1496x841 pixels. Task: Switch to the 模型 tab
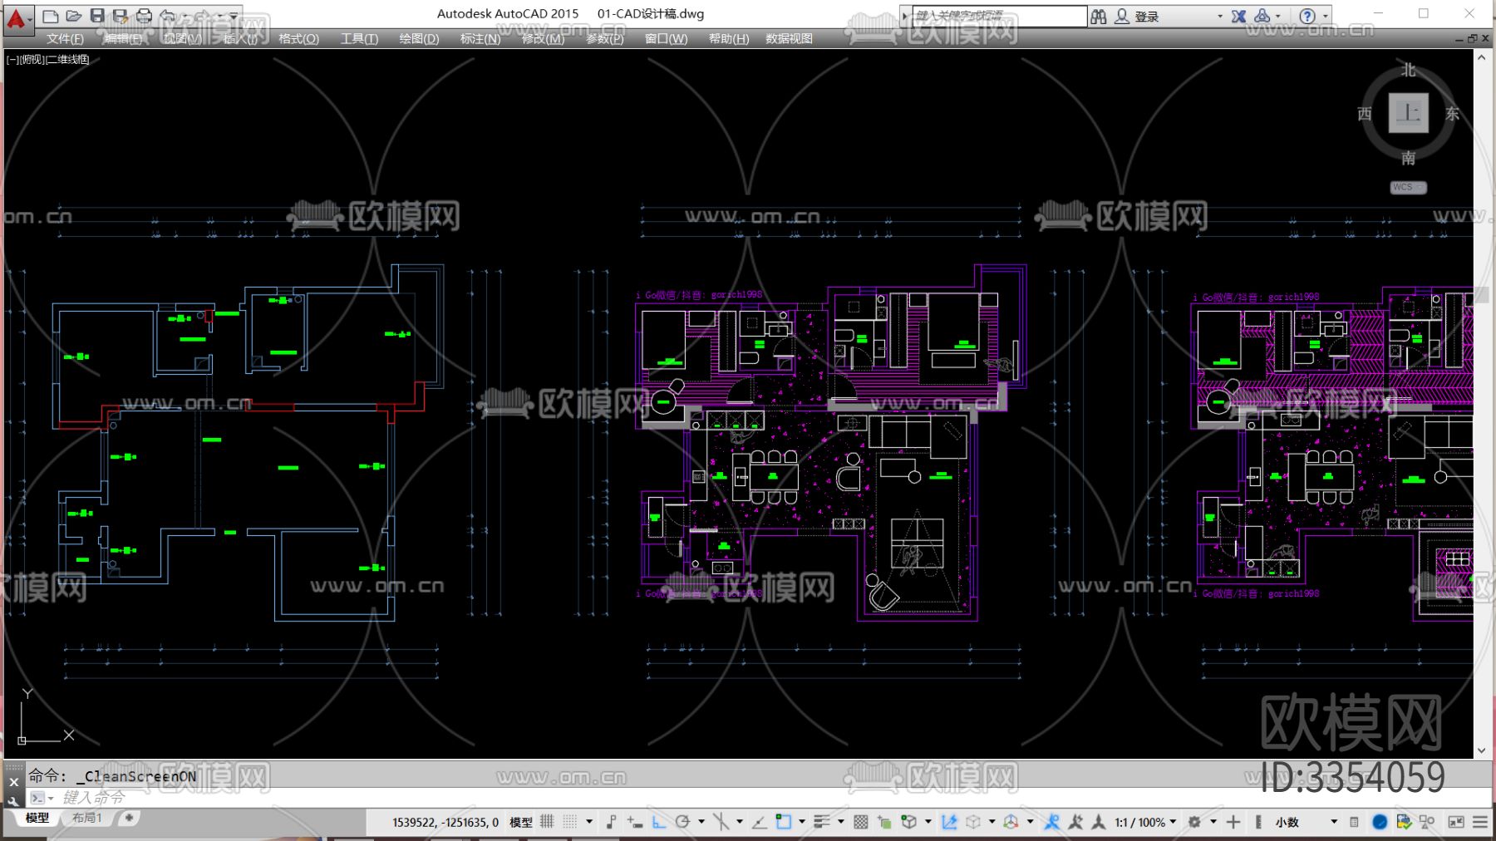(37, 819)
